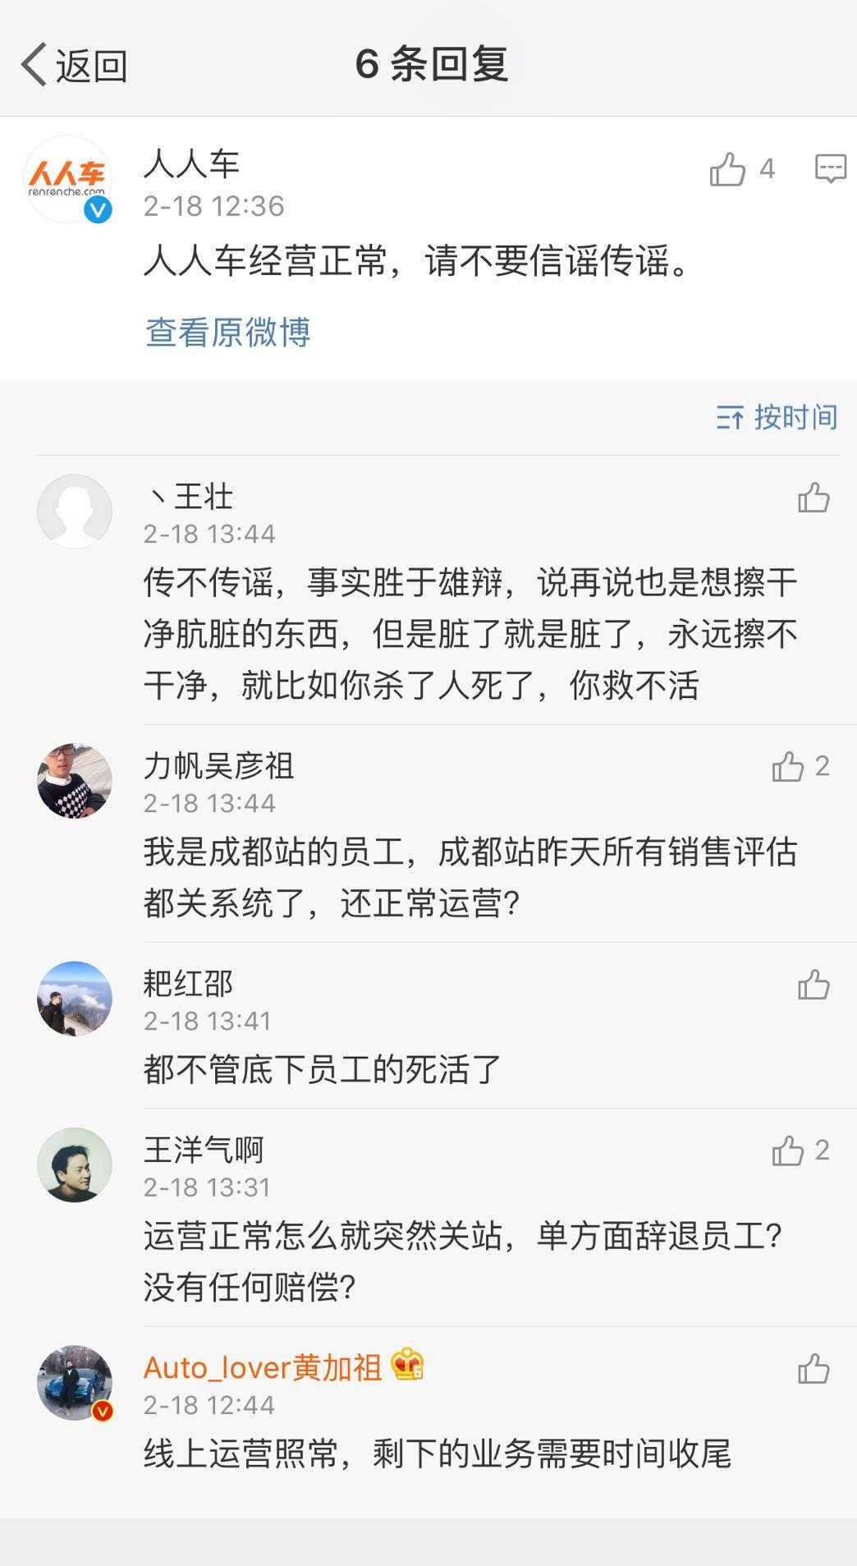Open 人人车 profile avatar

[68, 179]
